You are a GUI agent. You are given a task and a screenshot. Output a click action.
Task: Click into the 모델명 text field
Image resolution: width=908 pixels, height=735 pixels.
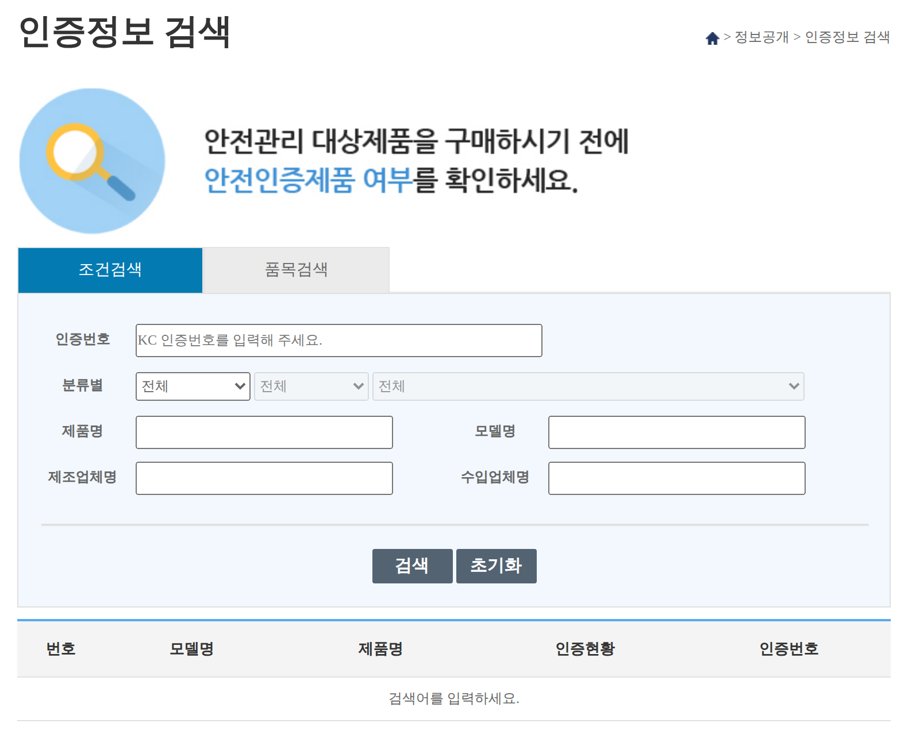(677, 432)
